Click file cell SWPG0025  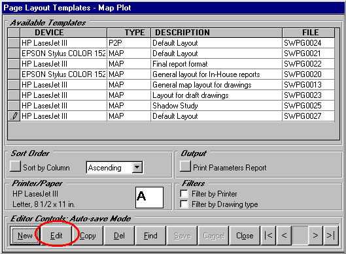[x=308, y=106]
